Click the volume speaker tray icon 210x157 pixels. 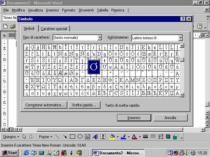point(186,153)
